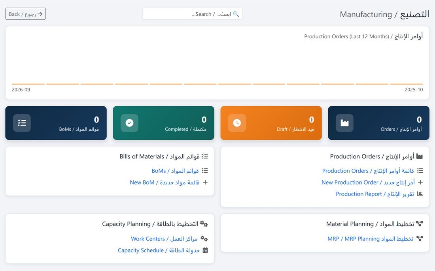The height and width of the screenshot is (271, 435).
Task: Click the 2025-10 chart axis label
Action: (414, 90)
